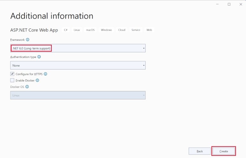Click the Framework label
Viewport: 246px width, 158px height.
17,40
